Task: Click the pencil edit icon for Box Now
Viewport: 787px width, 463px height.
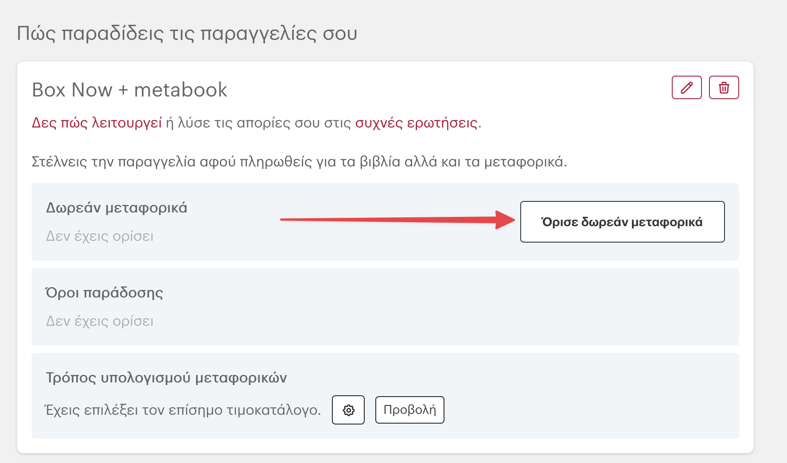Action: (x=686, y=87)
